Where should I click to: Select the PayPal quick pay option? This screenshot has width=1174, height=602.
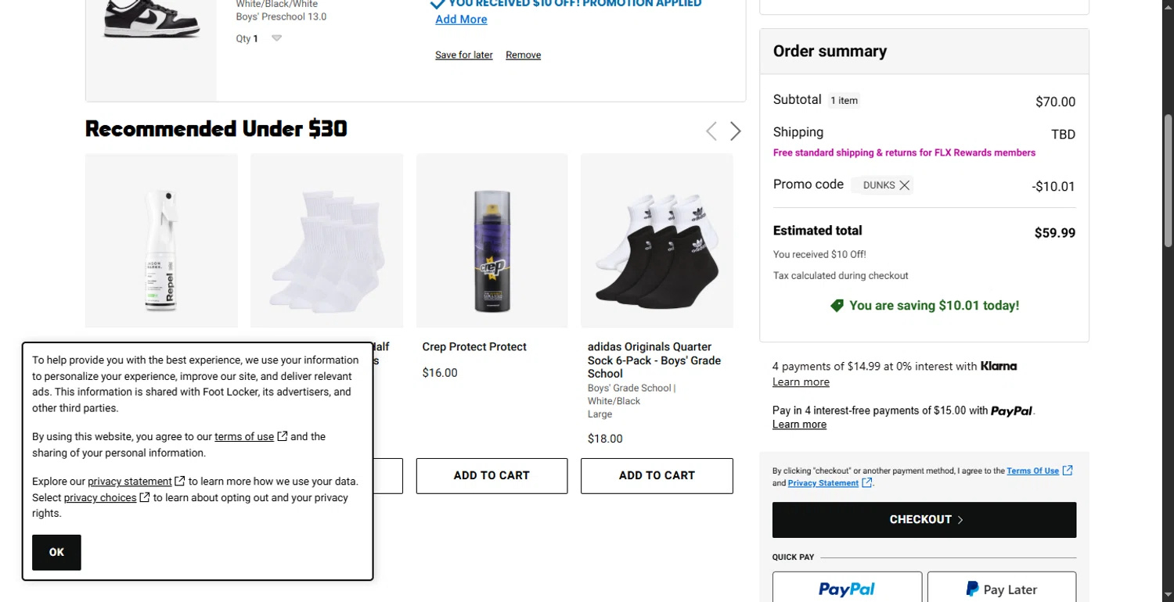[847, 587]
